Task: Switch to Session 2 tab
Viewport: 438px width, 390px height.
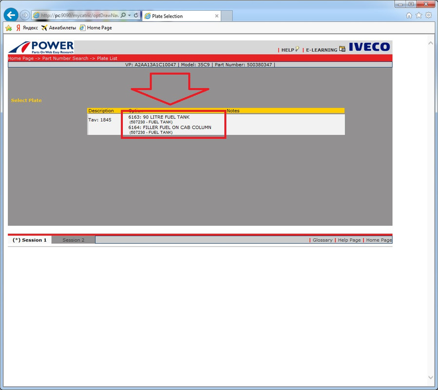Action: pos(73,240)
